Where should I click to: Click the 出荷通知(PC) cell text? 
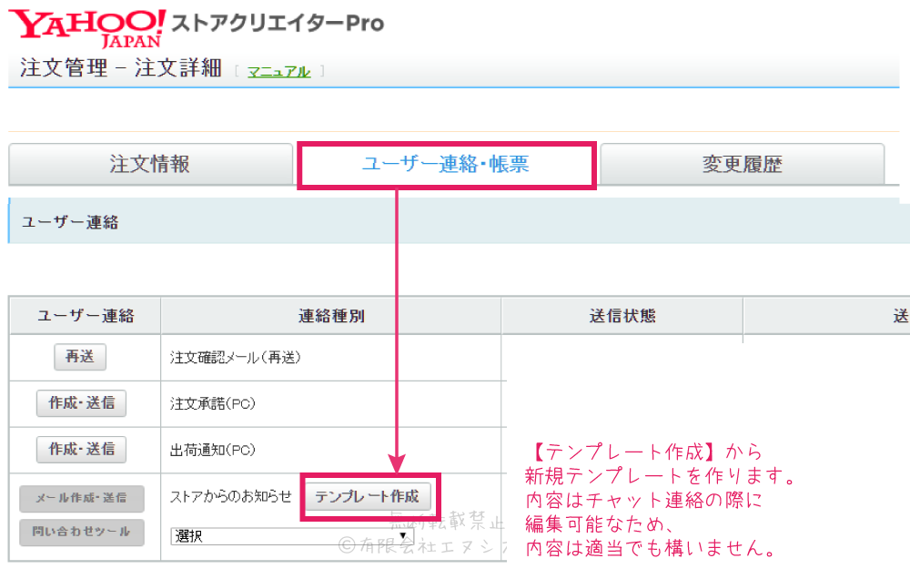click(212, 450)
